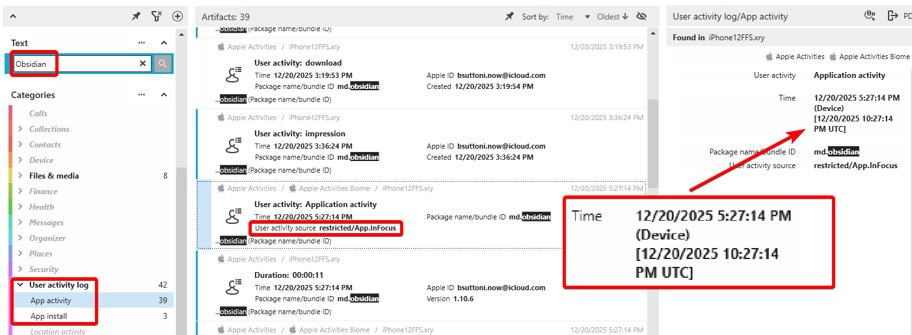Click the 3:36:24 PM timestamp header
Image resolution: width=912 pixels, height=335 pixels.
[x=606, y=118]
